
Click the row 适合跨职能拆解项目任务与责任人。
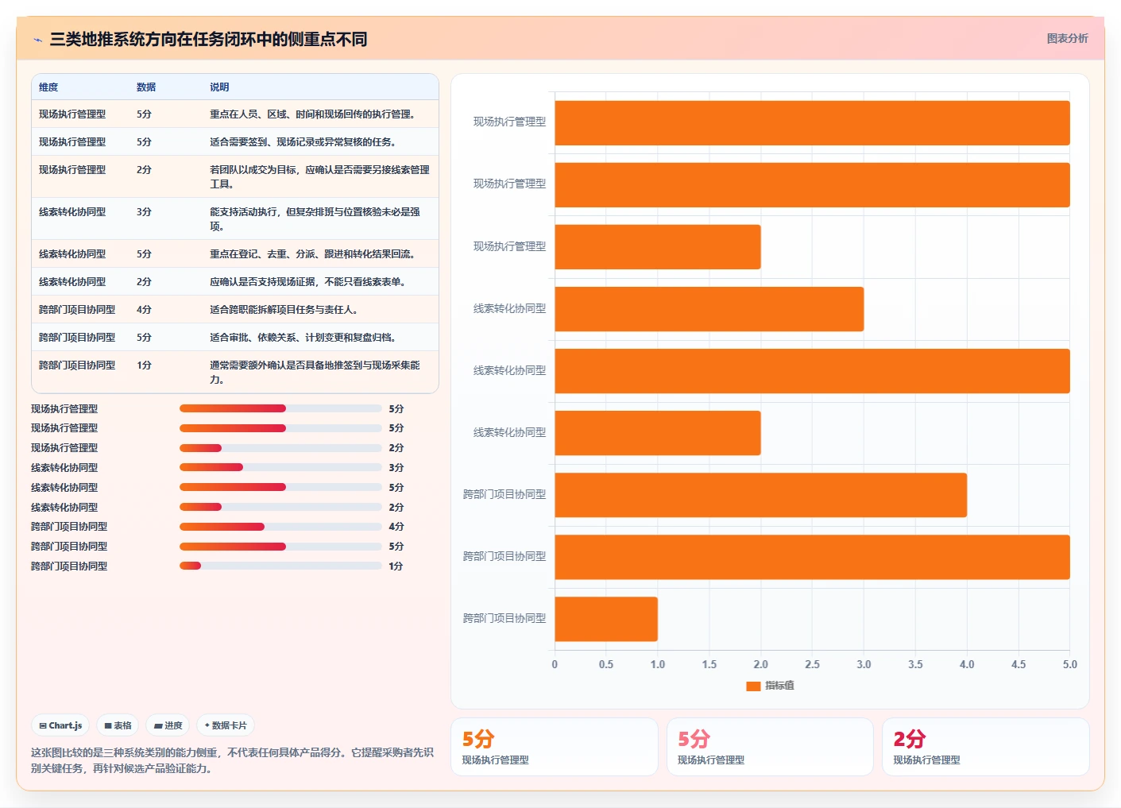click(x=235, y=309)
